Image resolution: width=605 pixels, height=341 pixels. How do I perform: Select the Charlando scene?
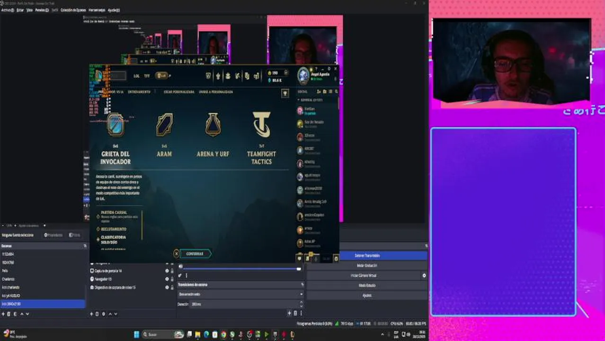(43, 279)
